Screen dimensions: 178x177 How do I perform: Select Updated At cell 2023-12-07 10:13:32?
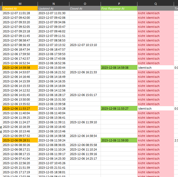(x=53, y=45)
